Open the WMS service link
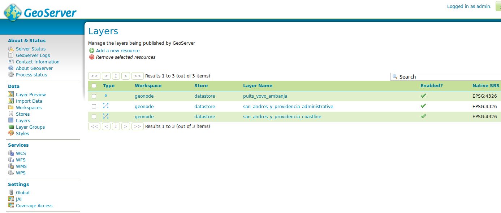Image resolution: width=501 pixels, height=213 pixels. tap(21, 167)
